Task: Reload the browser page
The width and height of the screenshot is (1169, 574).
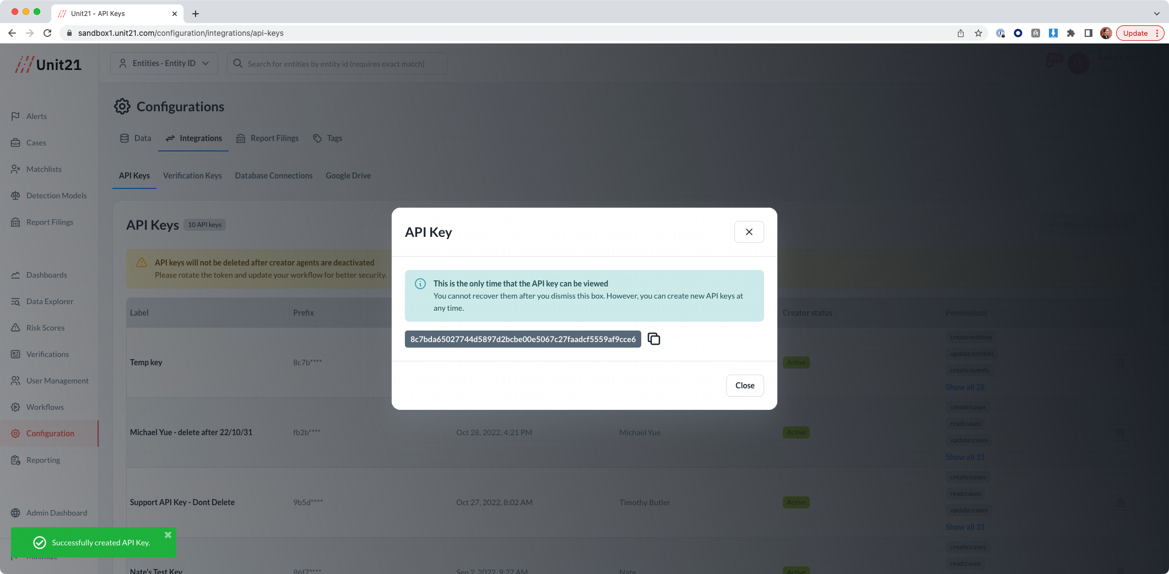Action: [x=47, y=33]
